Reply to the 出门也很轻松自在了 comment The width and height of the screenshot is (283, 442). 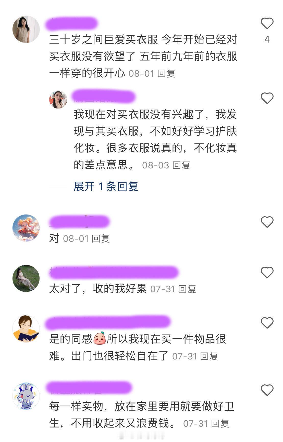pos(209,356)
